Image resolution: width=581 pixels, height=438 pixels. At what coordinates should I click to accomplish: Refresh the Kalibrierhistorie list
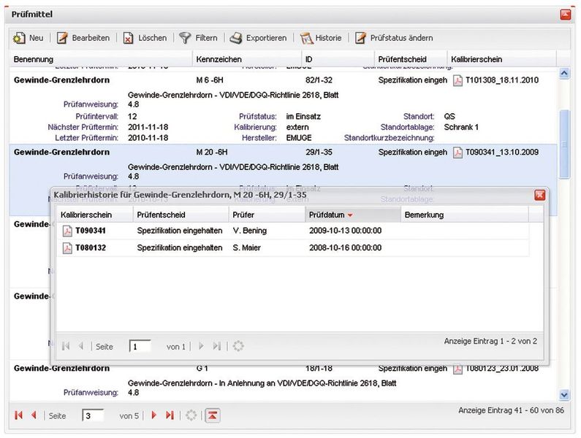(238, 346)
